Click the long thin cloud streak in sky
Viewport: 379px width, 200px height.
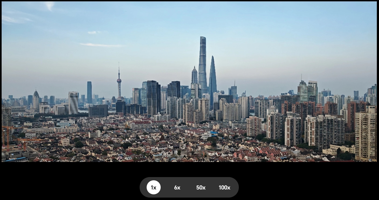coord(101,45)
